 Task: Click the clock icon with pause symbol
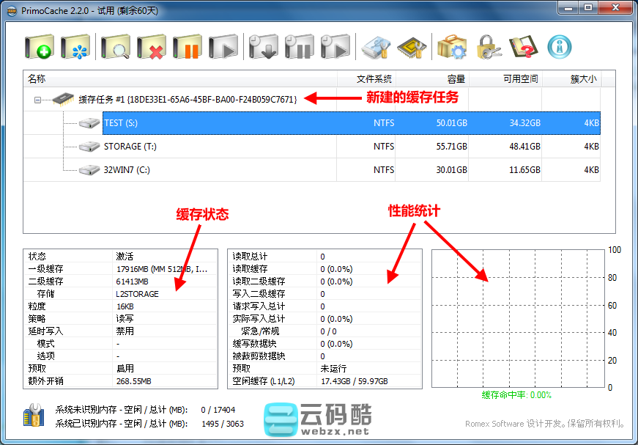click(x=299, y=48)
